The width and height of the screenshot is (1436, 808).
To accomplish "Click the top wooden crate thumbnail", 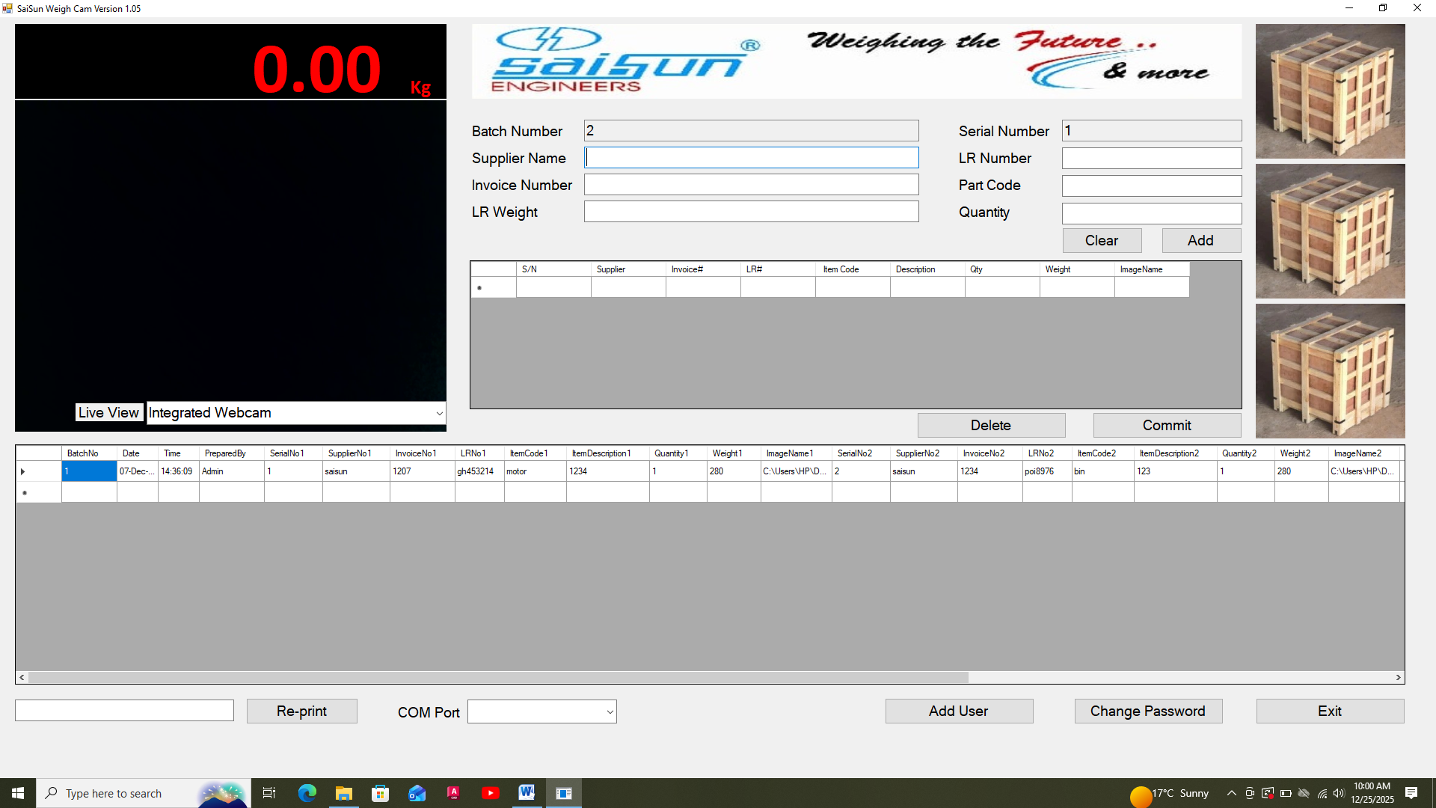I will [1330, 91].
